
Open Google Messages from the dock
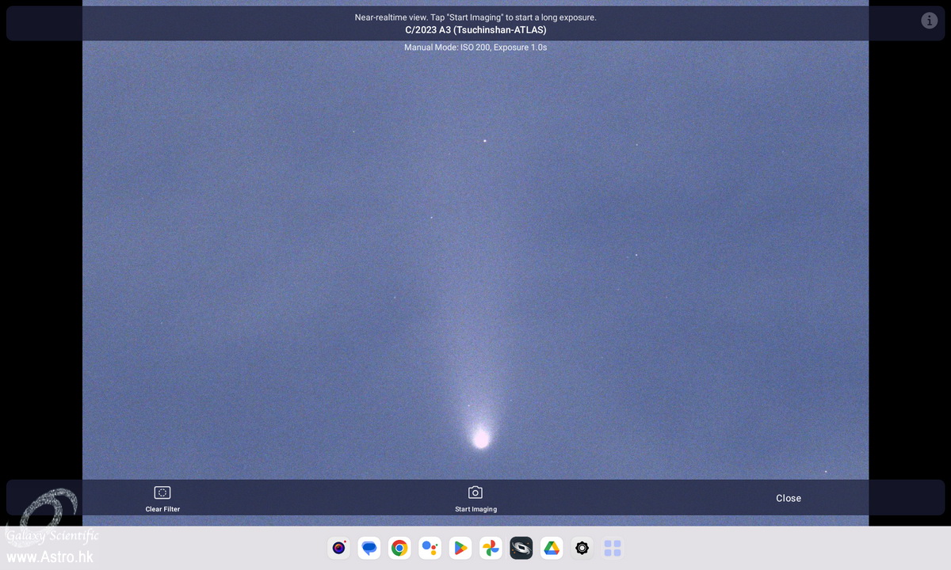pyautogui.click(x=369, y=548)
